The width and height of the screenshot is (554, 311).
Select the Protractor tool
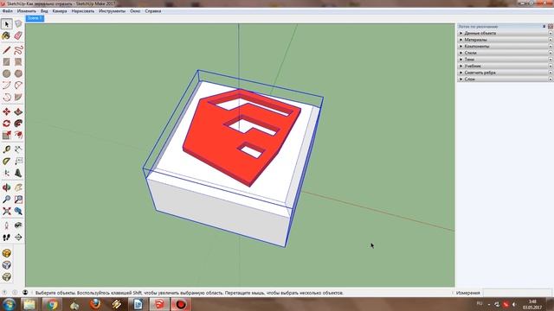click(x=6, y=162)
